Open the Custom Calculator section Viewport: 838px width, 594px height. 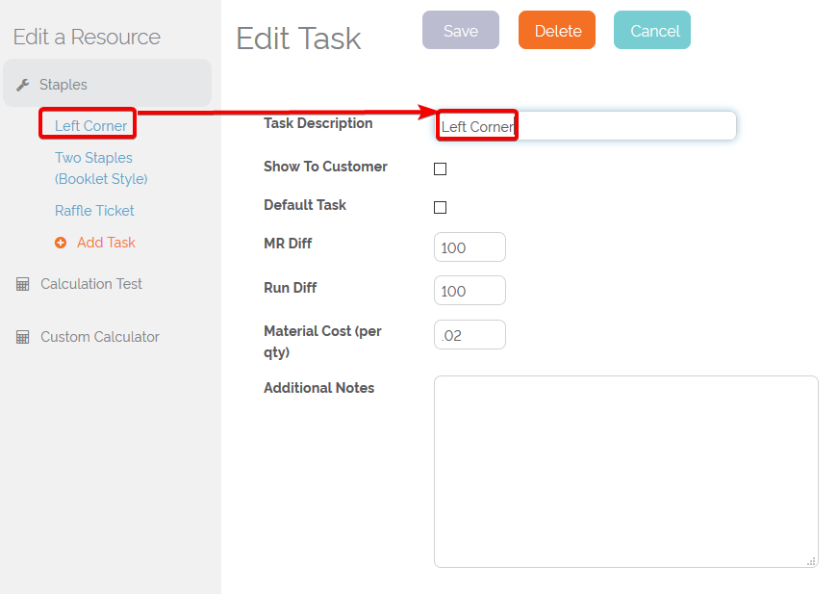pyautogui.click(x=100, y=337)
